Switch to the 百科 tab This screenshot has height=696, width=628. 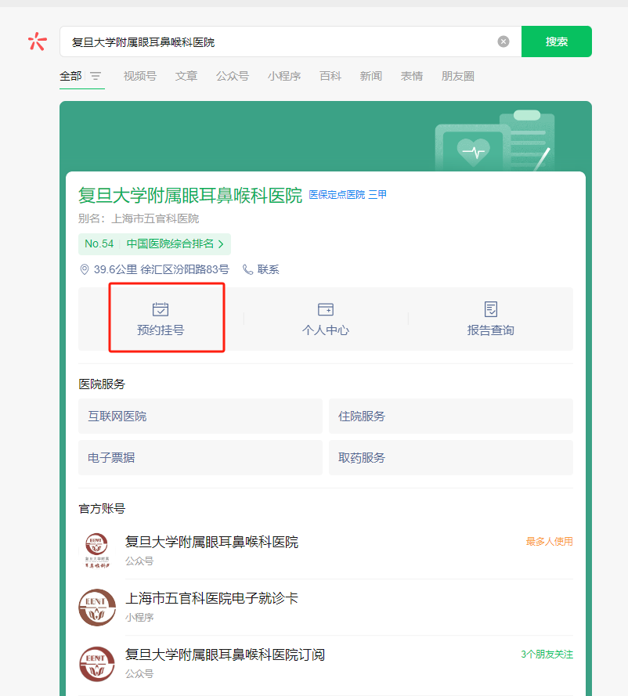point(330,77)
